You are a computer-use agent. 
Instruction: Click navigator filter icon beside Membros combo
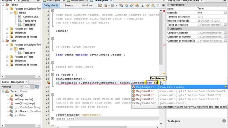[37, 87]
